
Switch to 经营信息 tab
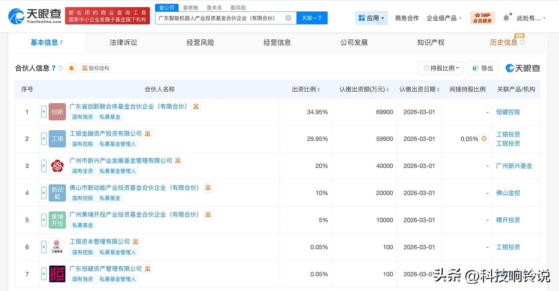click(277, 42)
